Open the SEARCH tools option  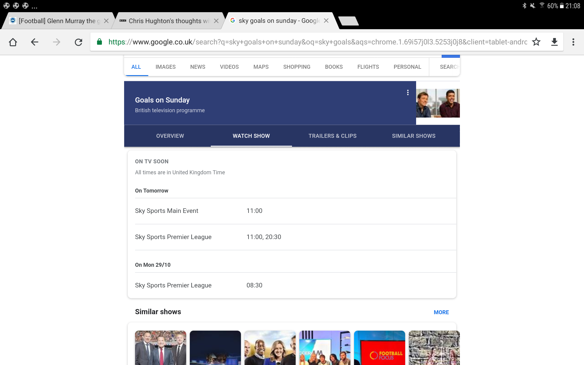click(x=449, y=67)
